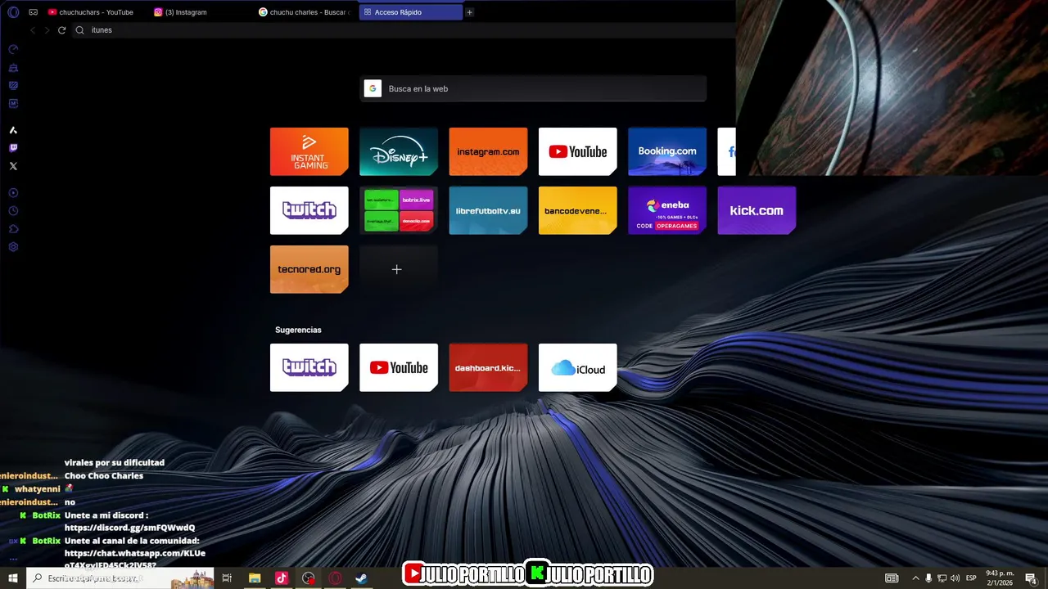Open File Explorer from the taskbar
Viewport: 1048px width, 589px height.
(x=255, y=578)
